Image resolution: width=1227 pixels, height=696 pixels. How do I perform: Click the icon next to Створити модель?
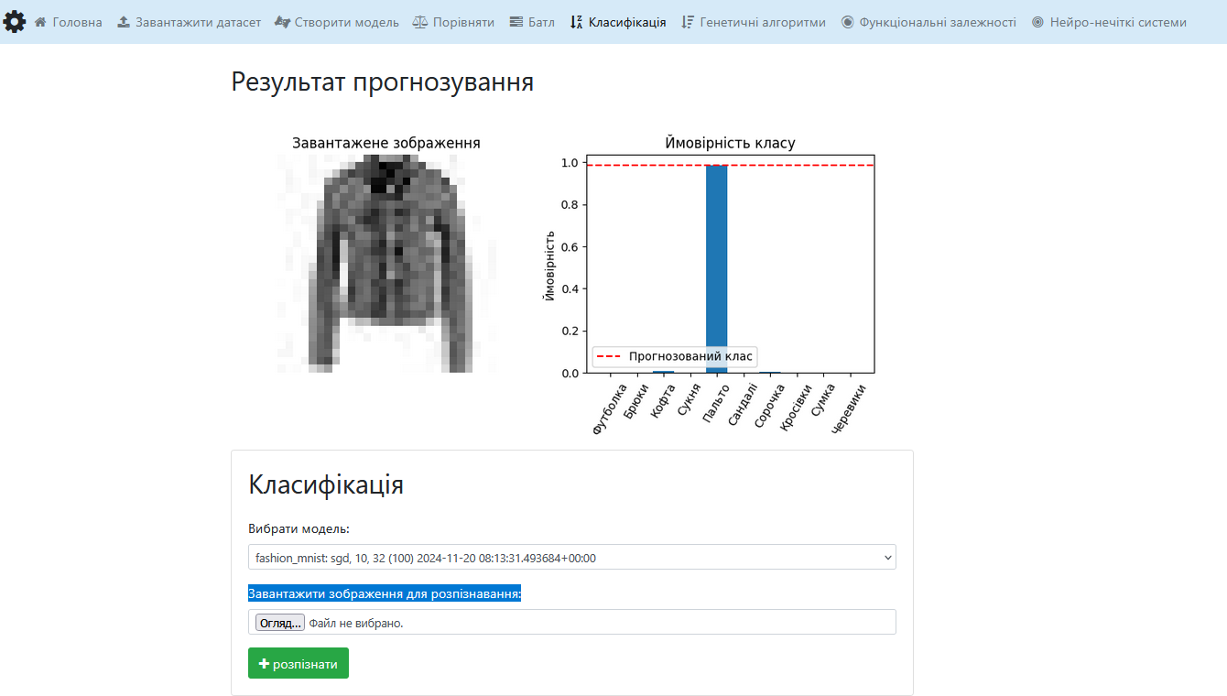279,22
